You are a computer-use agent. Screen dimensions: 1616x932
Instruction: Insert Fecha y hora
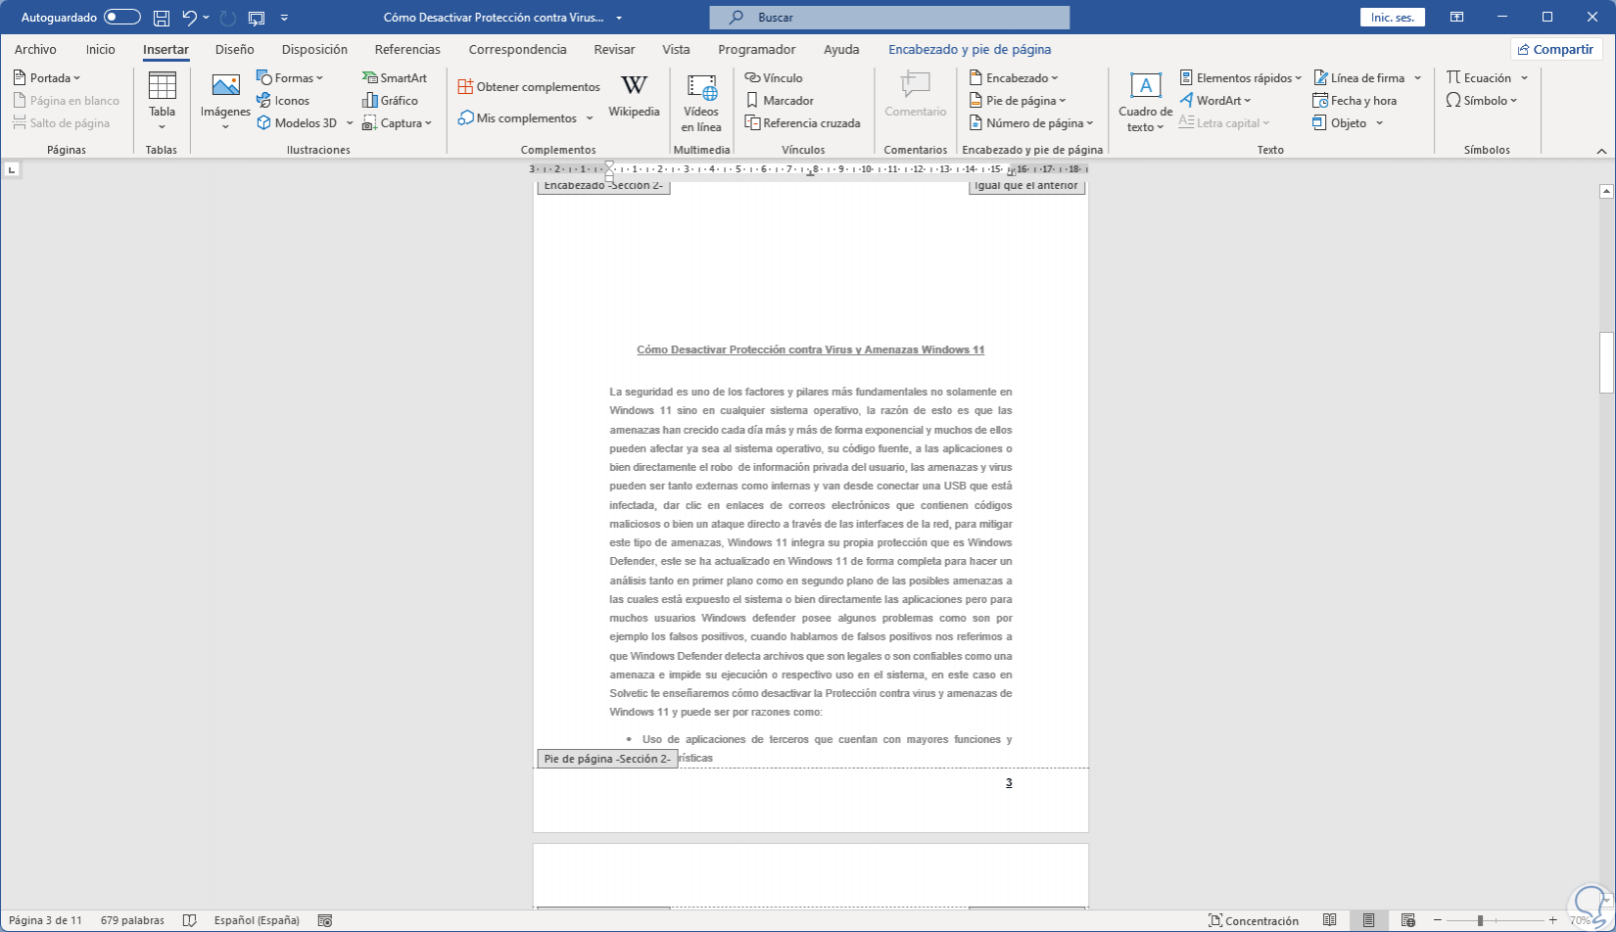(x=1355, y=100)
